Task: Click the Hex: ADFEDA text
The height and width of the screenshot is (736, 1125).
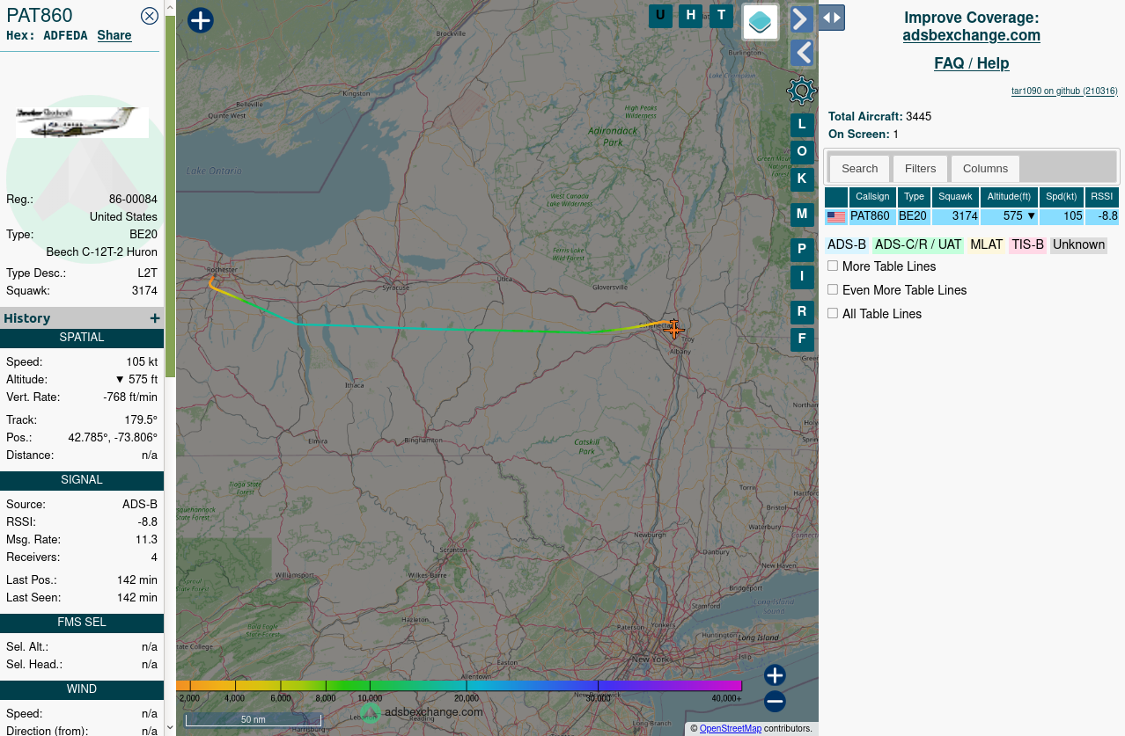Action: (x=47, y=35)
